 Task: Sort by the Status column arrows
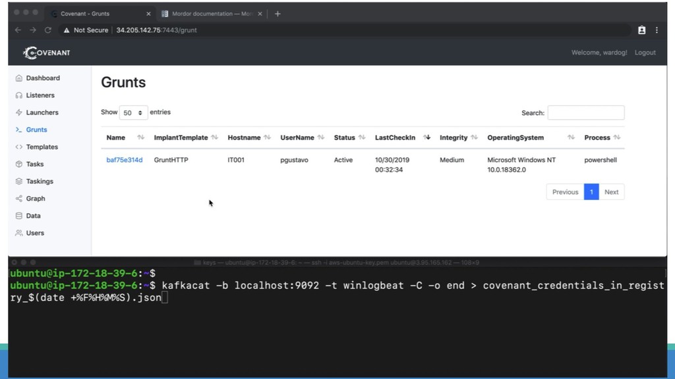(x=362, y=138)
